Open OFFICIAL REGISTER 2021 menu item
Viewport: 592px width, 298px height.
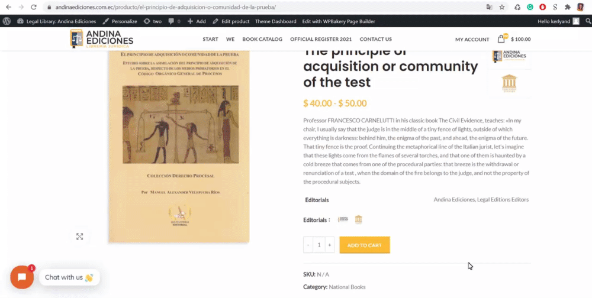[x=321, y=39]
